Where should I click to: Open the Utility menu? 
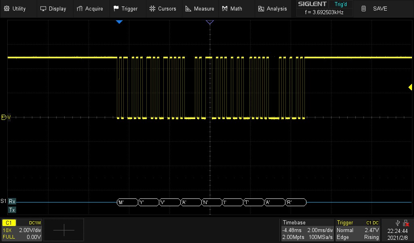pyautogui.click(x=15, y=9)
